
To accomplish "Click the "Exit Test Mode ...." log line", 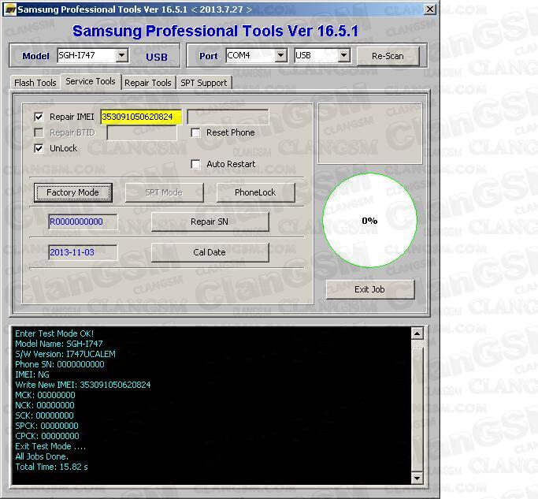I will pos(50,446).
